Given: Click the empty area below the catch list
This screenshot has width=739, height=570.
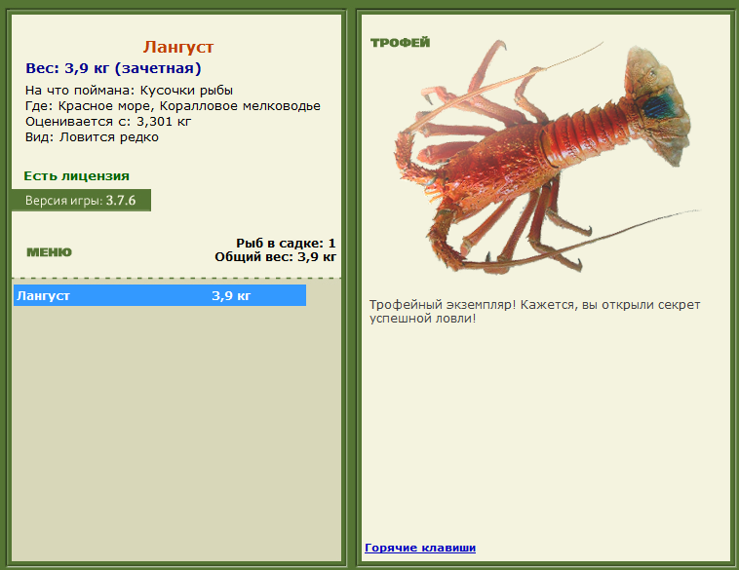Looking at the screenshot, I should click(176, 434).
